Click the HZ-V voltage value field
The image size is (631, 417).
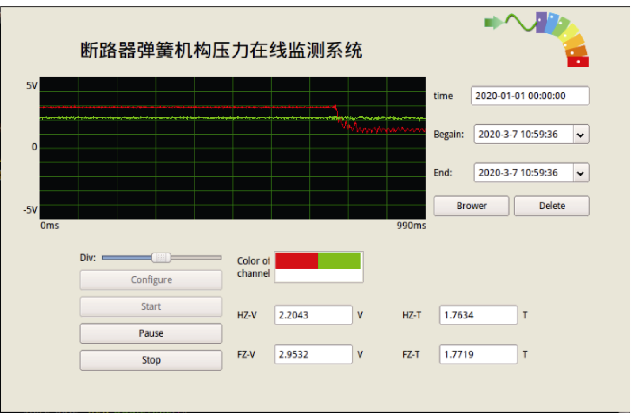313,315
